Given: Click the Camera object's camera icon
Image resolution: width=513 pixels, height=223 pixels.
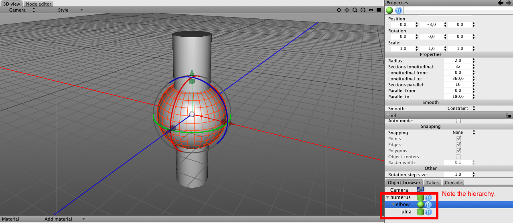Looking at the screenshot, I should (x=420, y=190).
